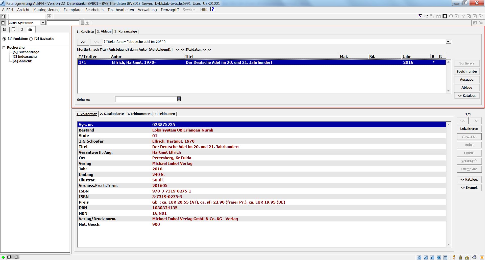Click the binoculars search tab icon
Image resolution: width=485 pixels, height=260 pixels.
pos(30,29)
